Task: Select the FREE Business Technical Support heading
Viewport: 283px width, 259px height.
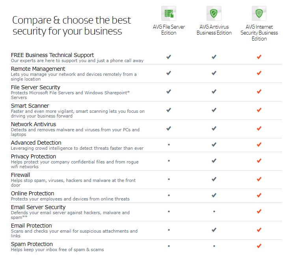Action: tap(52, 55)
